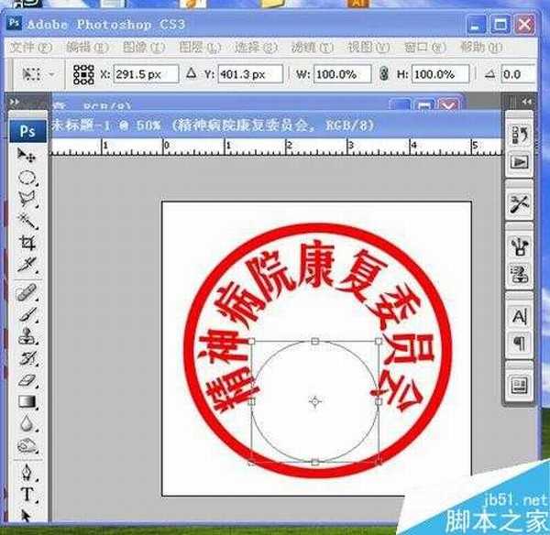The image size is (550, 535).
Task: Click the top-middle transform handle
Action: (x=315, y=341)
